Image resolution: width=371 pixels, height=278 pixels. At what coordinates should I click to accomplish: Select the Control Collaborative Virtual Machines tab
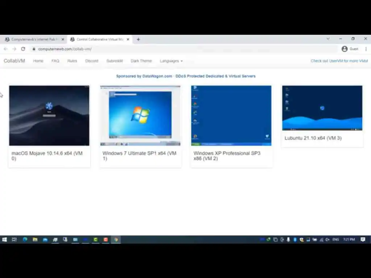[x=100, y=39]
